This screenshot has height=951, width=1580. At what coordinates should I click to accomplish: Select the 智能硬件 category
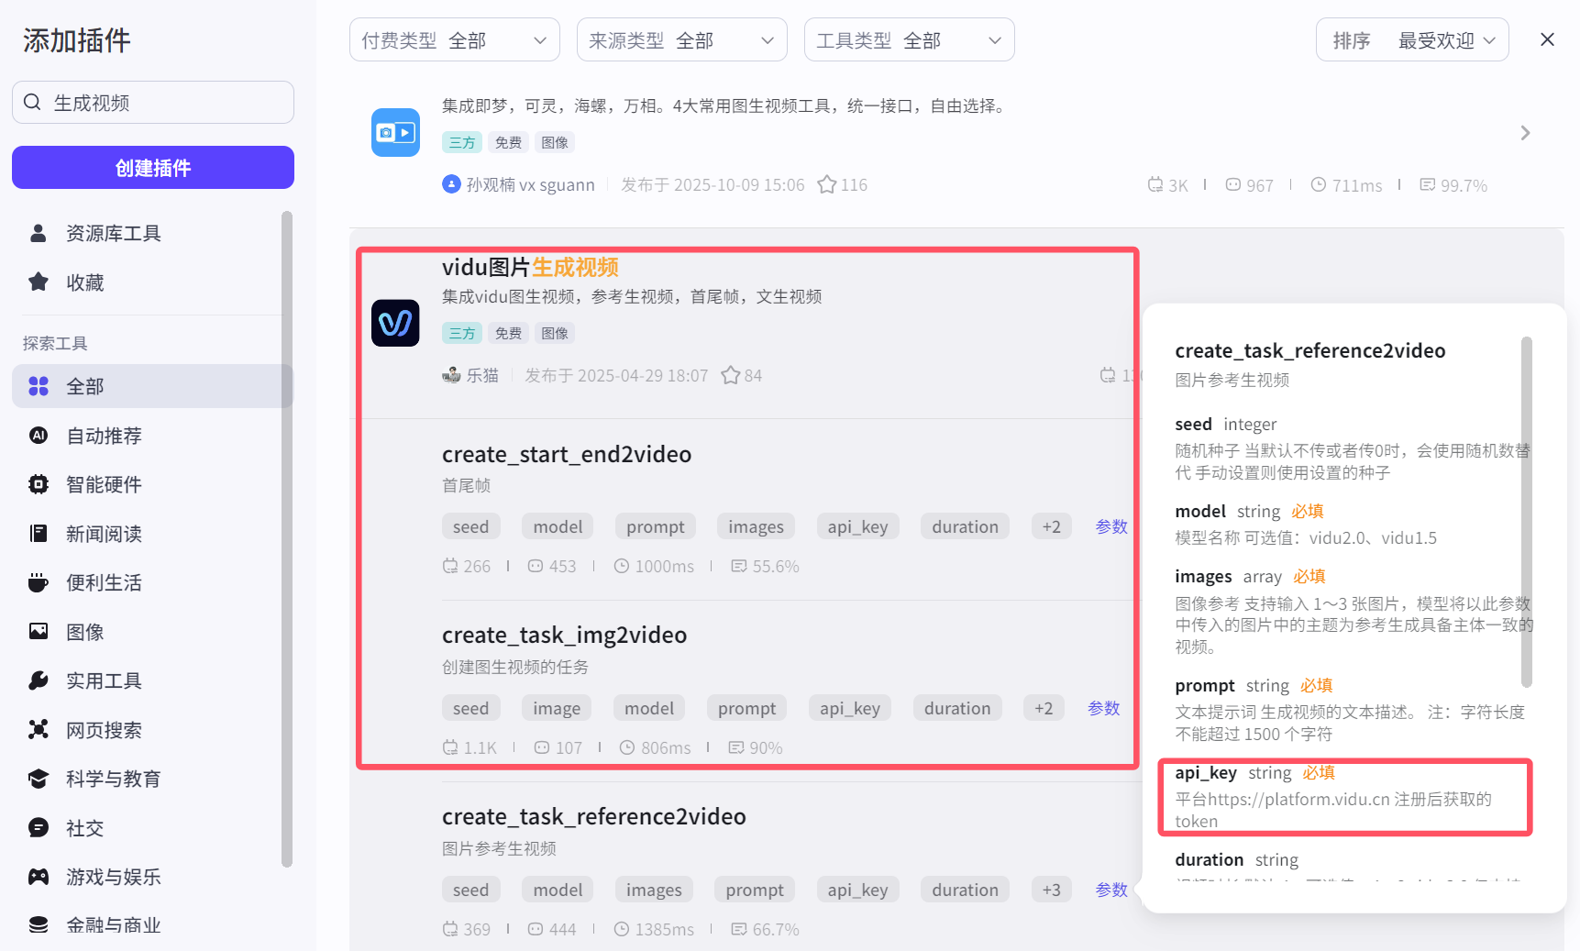pos(103,484)
